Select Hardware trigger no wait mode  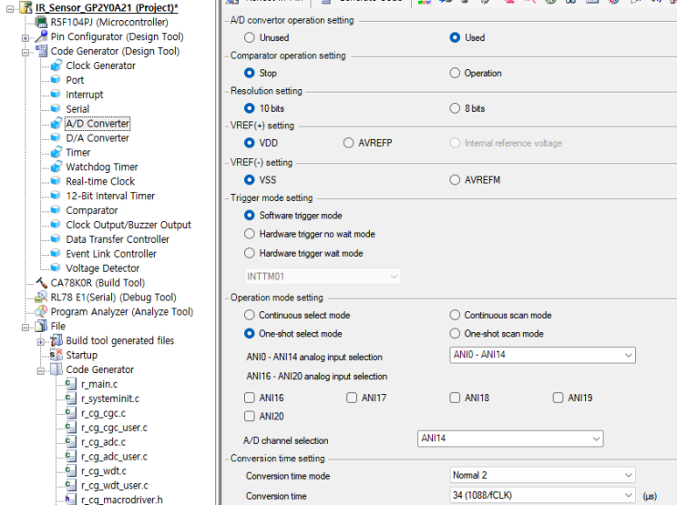point(249,234)
